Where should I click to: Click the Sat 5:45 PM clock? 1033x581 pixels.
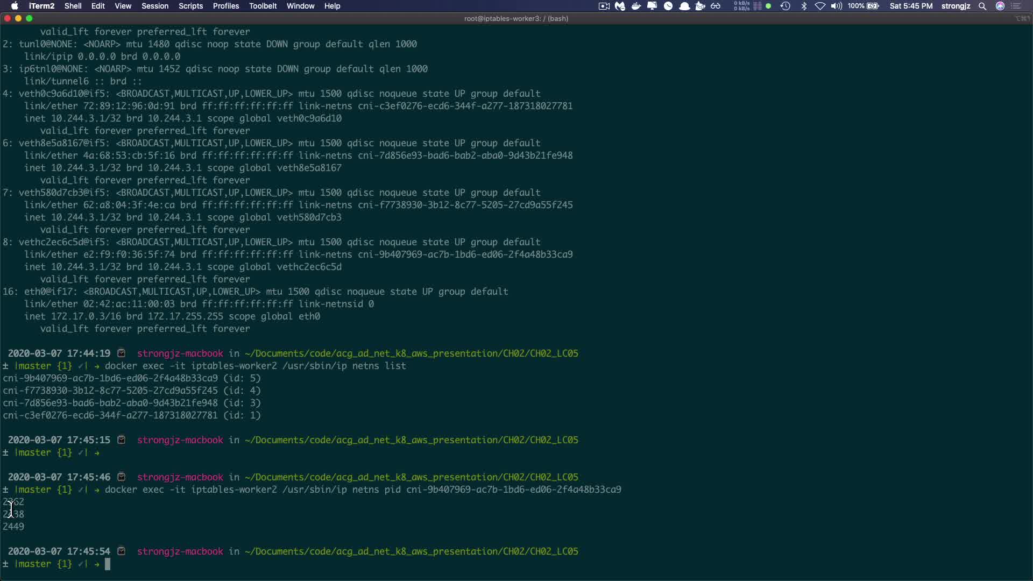pos(911,6)
